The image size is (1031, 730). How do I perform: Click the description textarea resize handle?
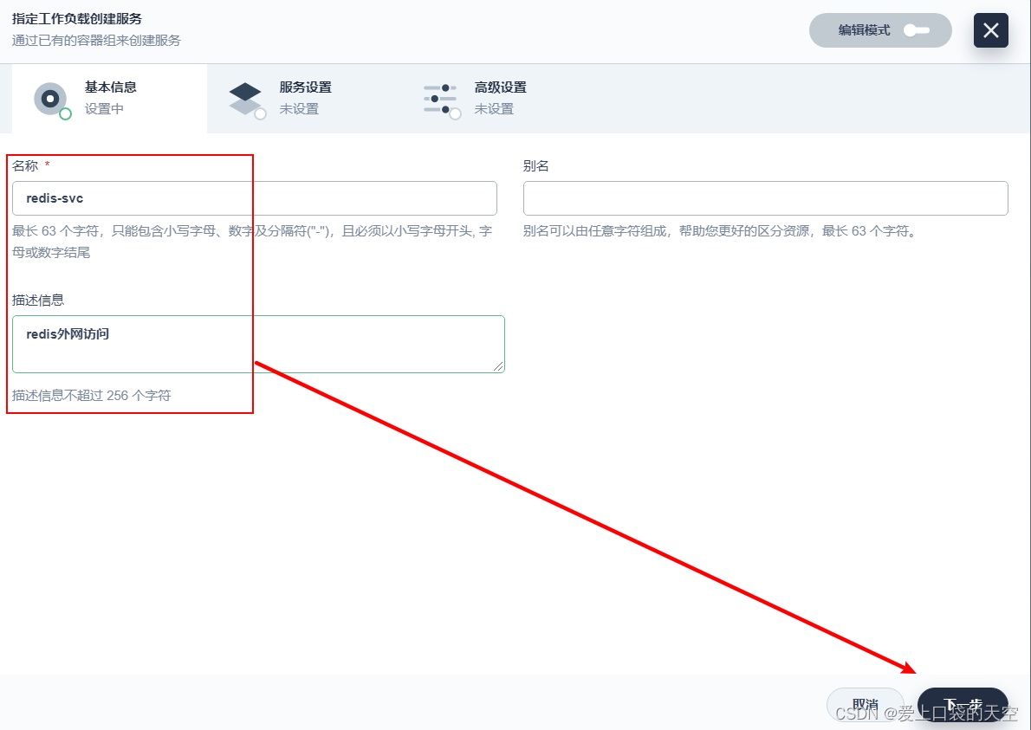[498, 366]
